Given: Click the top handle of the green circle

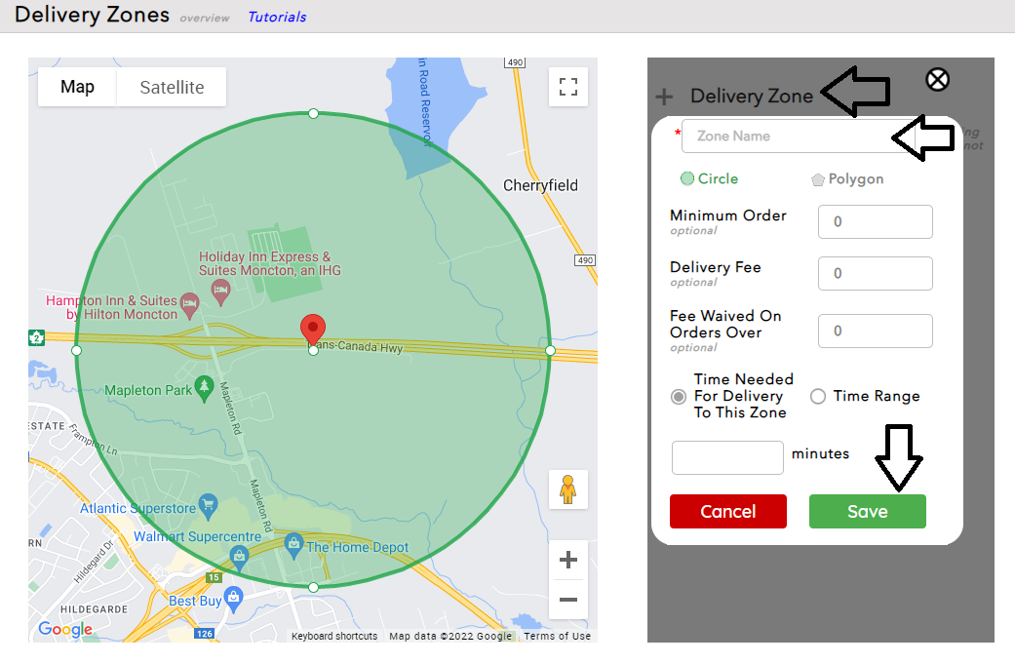Looking at the screenshot, I should (313, 114).
